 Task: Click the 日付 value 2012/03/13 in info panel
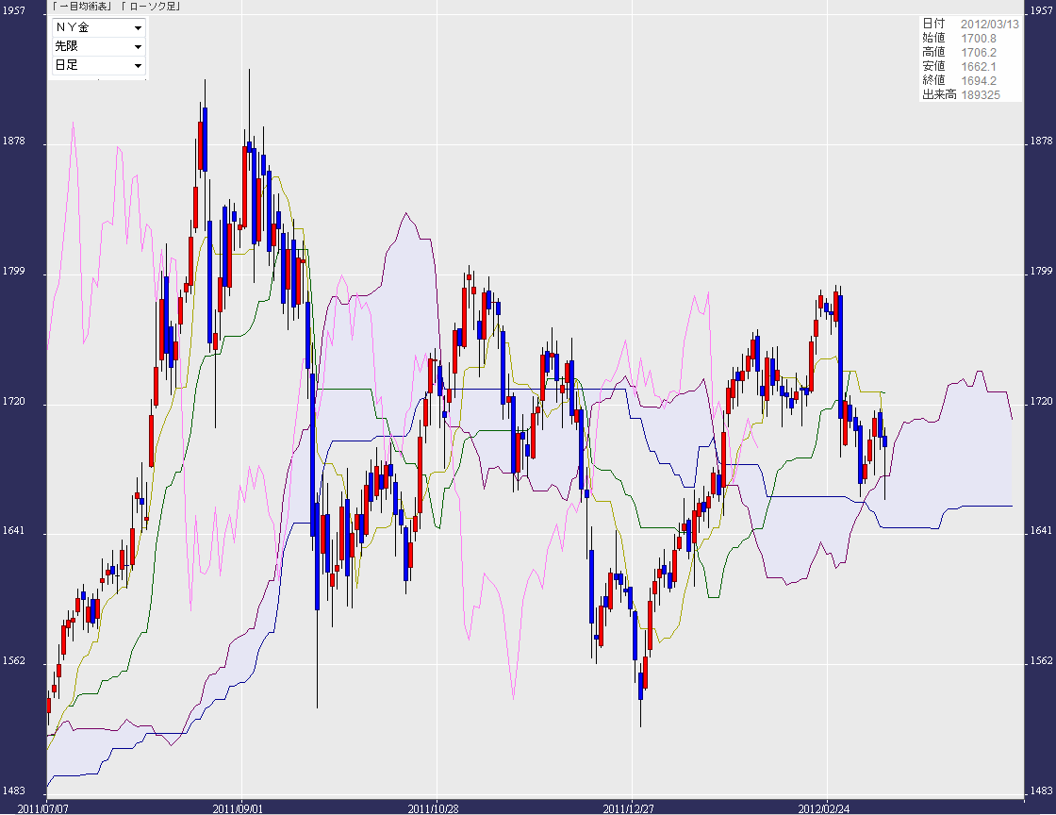coord(990,24)
